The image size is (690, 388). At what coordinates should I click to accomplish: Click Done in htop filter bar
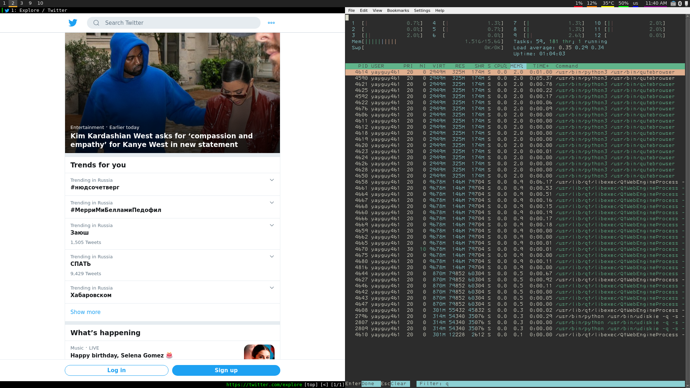click(x=371, y=384)
